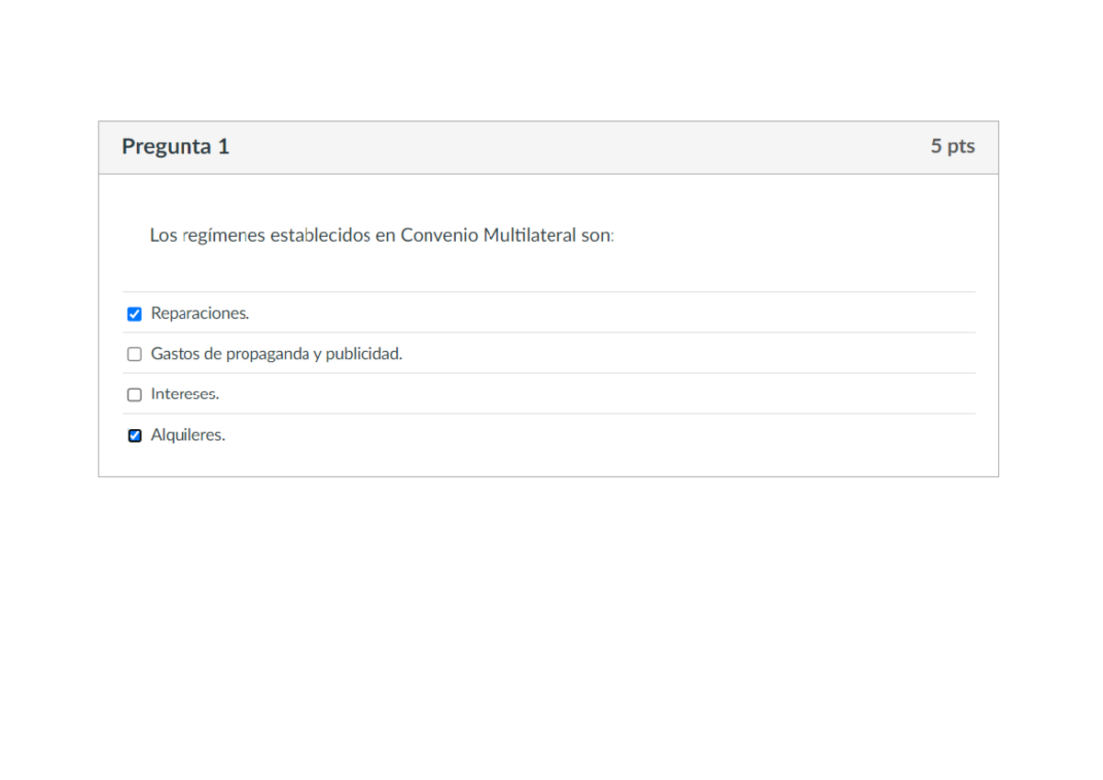Screen dimensions: 1103x780
Task: Tick the Intereses checkbox
Action: pyautogui.click(x=134, y=395)
